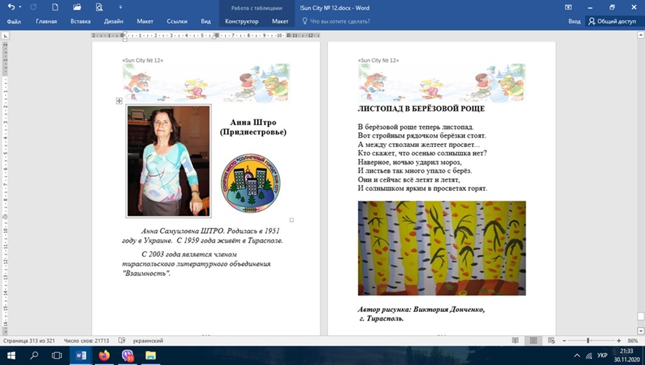
Task: Open zoom dialog via 86% level
Action: (x=633, y=341)
